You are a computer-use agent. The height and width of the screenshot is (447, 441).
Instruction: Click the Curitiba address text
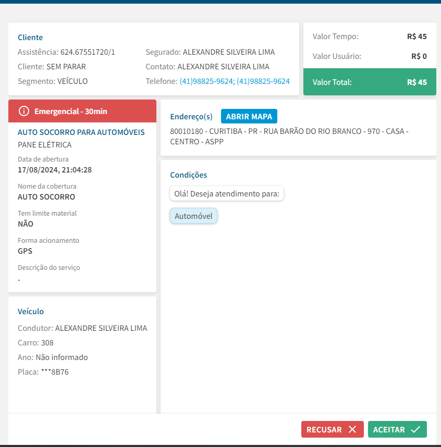pos(289,136)
